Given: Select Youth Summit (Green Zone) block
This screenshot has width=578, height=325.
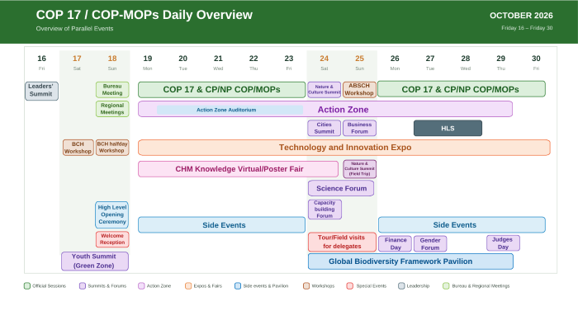Looking at the screenshot, I should 95,261.
